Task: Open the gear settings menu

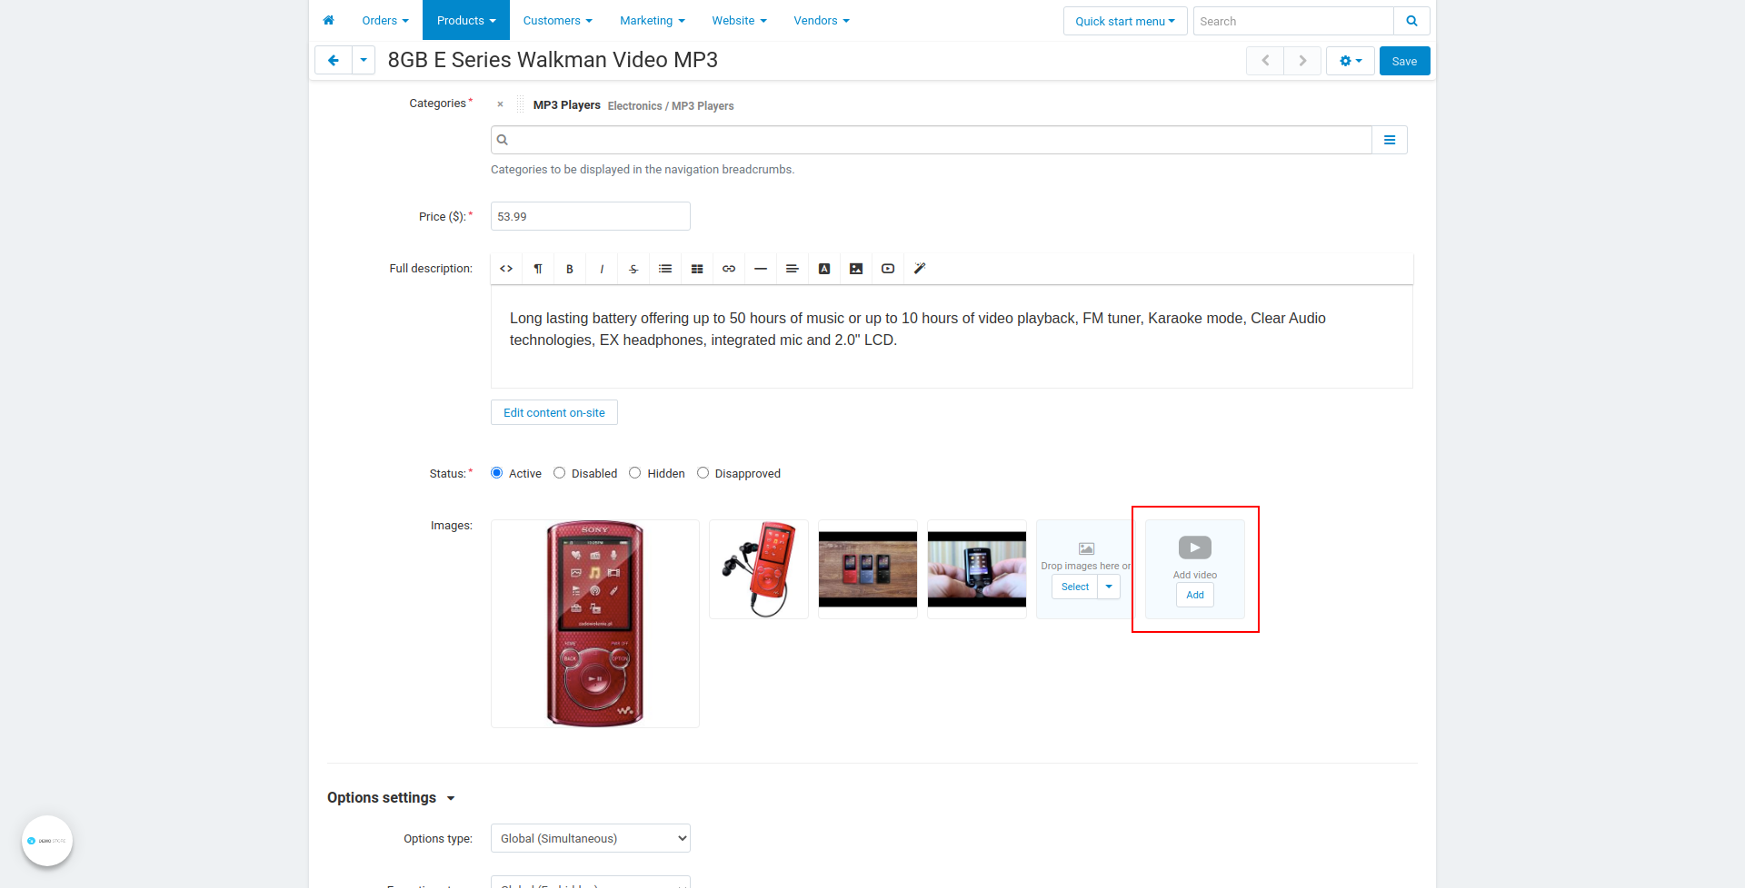Action: tap(1351, 61)
